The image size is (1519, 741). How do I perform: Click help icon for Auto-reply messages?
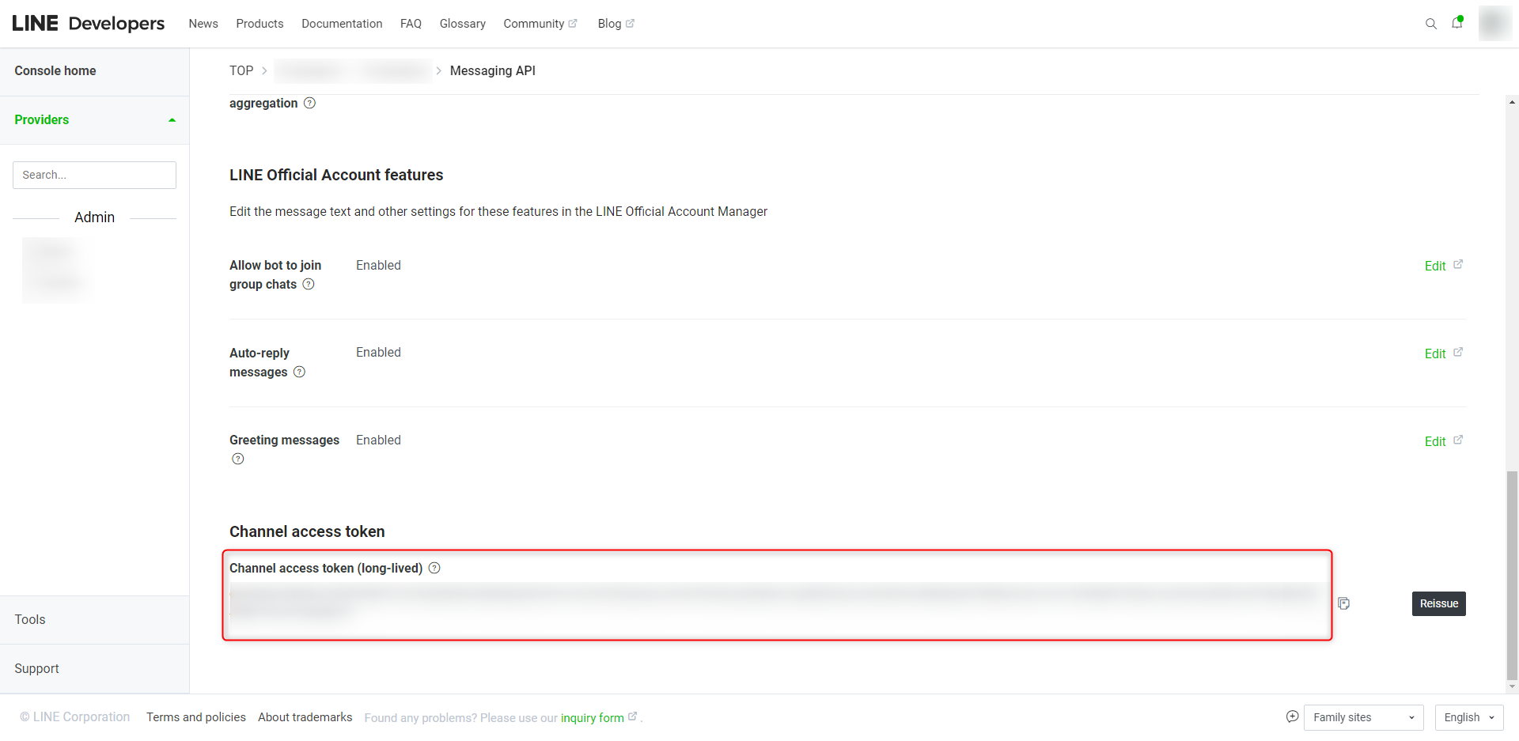click(x=299, y=372)
